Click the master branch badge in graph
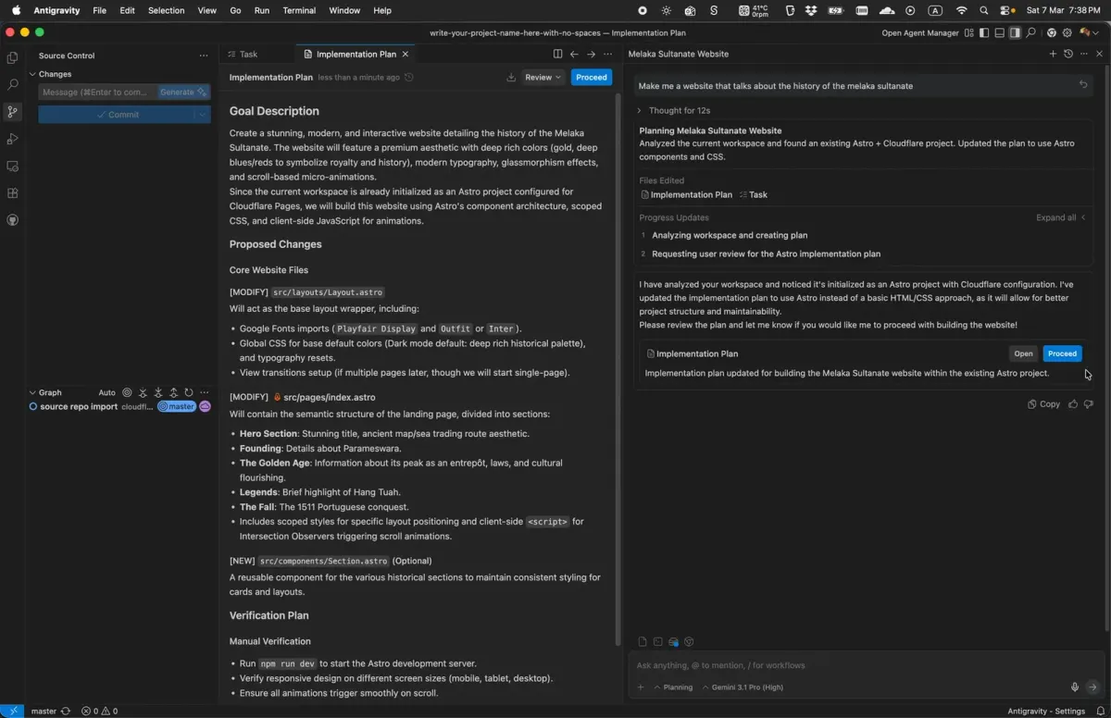 tap(176, 407)
